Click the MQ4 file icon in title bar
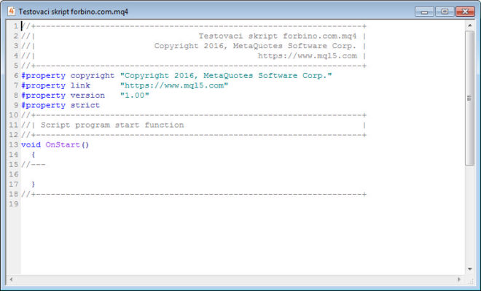The image size is (481, 291). tap(12, 12)
